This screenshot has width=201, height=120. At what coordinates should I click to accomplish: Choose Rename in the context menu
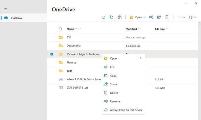coord(123,101)
